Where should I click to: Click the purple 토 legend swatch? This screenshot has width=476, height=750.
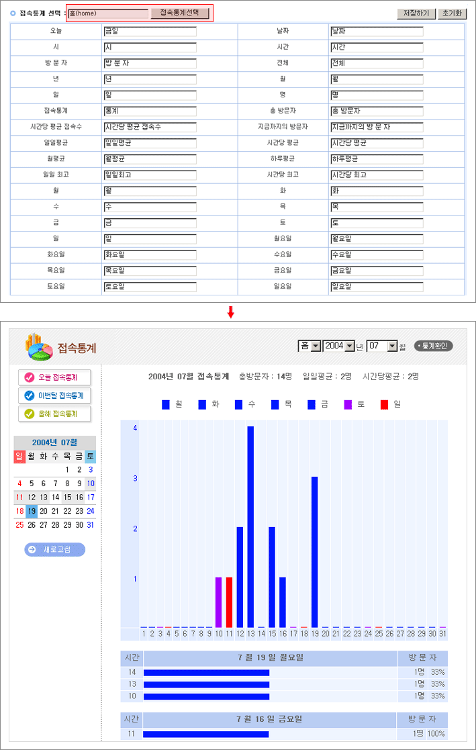pos(348,405)
